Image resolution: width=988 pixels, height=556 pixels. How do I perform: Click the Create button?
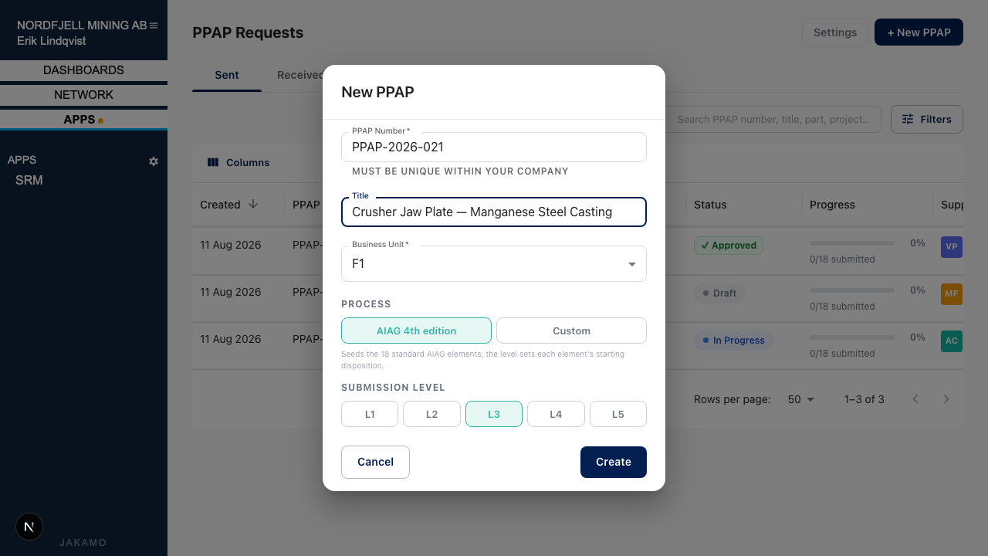[614, 462]
